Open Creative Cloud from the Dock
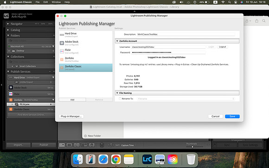Screen dimensions: 269x168 (x=173, y=160)
